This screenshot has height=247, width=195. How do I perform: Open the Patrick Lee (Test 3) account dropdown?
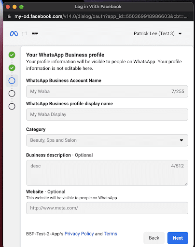coord(158,34)
